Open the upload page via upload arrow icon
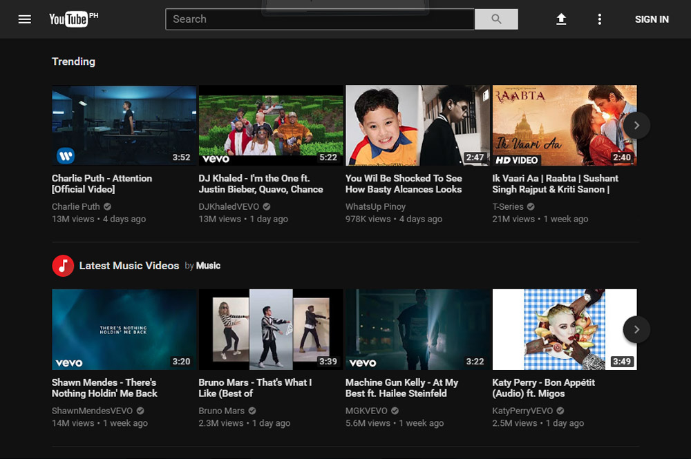This screenshot has width=691, height=459. pyautogui.click(x=561, y=19)
